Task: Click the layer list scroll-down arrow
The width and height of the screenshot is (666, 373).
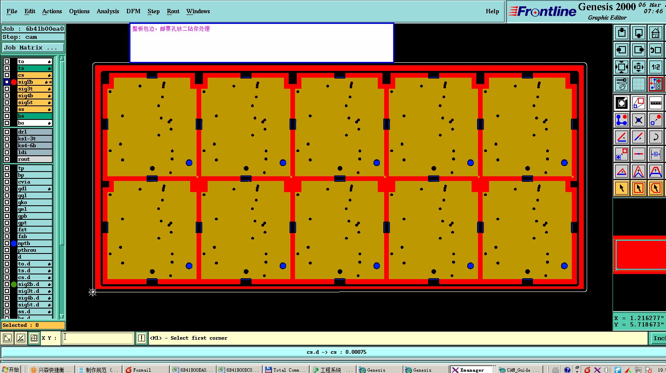Action: [62, 316]
